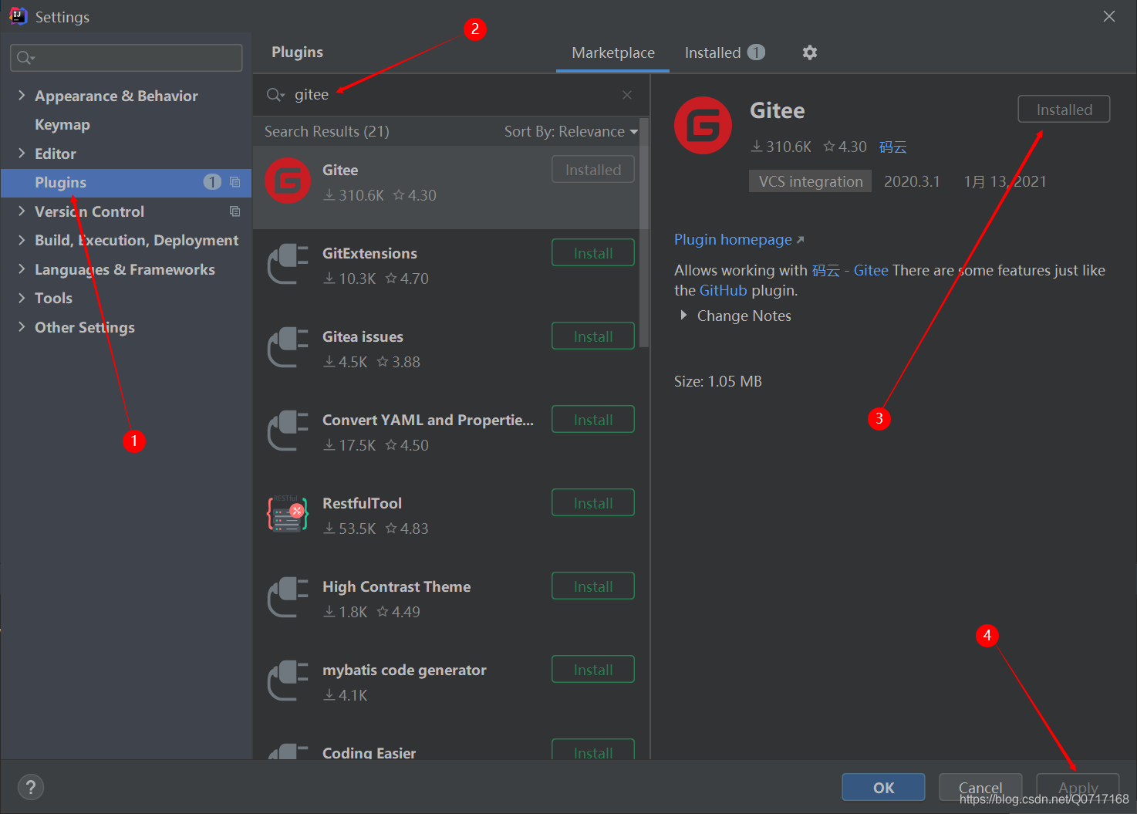Click the Cancel button

click(x=980, y=787)
